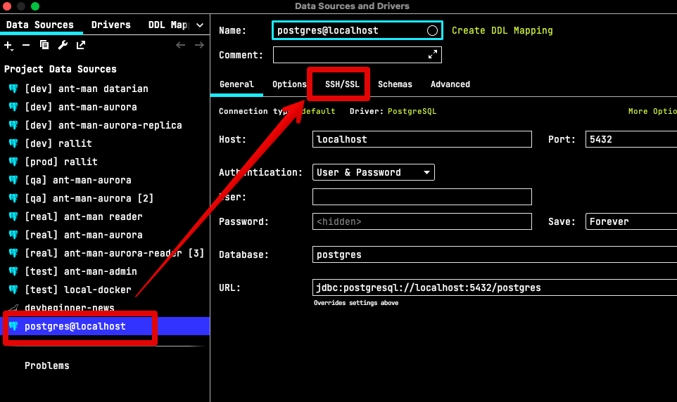The height and width of the screenshot is (402, 677).
Task: Click the PostgreSQL driver link
Action: pos(412,111)
